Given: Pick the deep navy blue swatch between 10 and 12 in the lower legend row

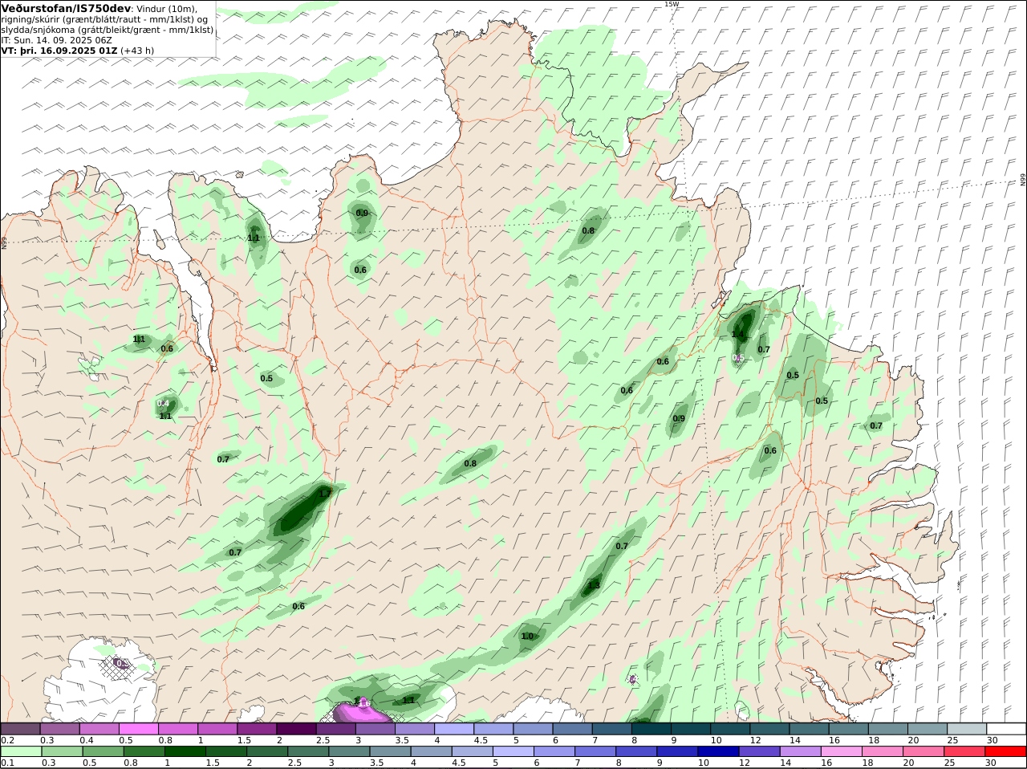Looking at the screenshot, I should [x=719, y=752].
